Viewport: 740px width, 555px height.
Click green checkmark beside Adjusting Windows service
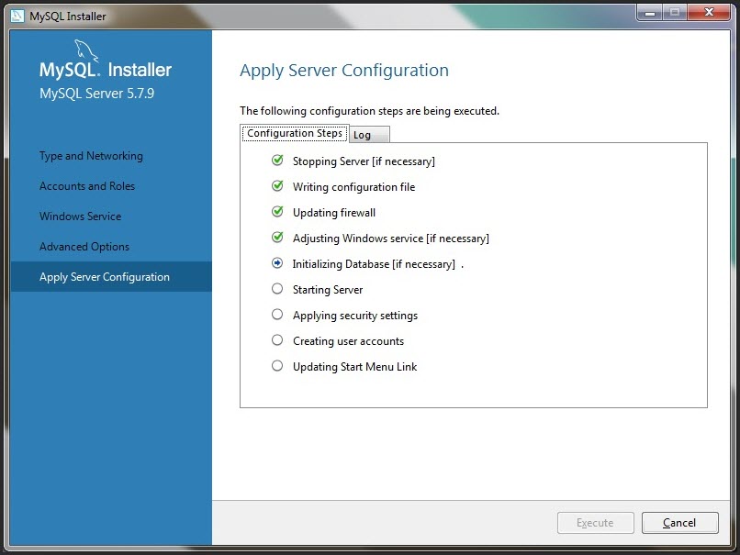click(277, 238)
